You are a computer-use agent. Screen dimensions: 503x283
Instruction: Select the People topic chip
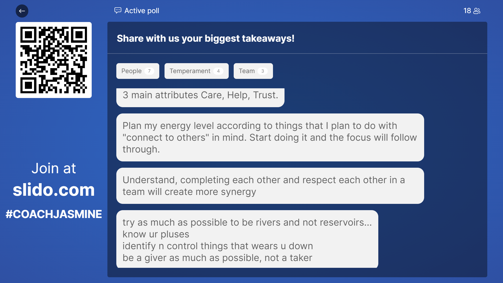tap(138, 71)
